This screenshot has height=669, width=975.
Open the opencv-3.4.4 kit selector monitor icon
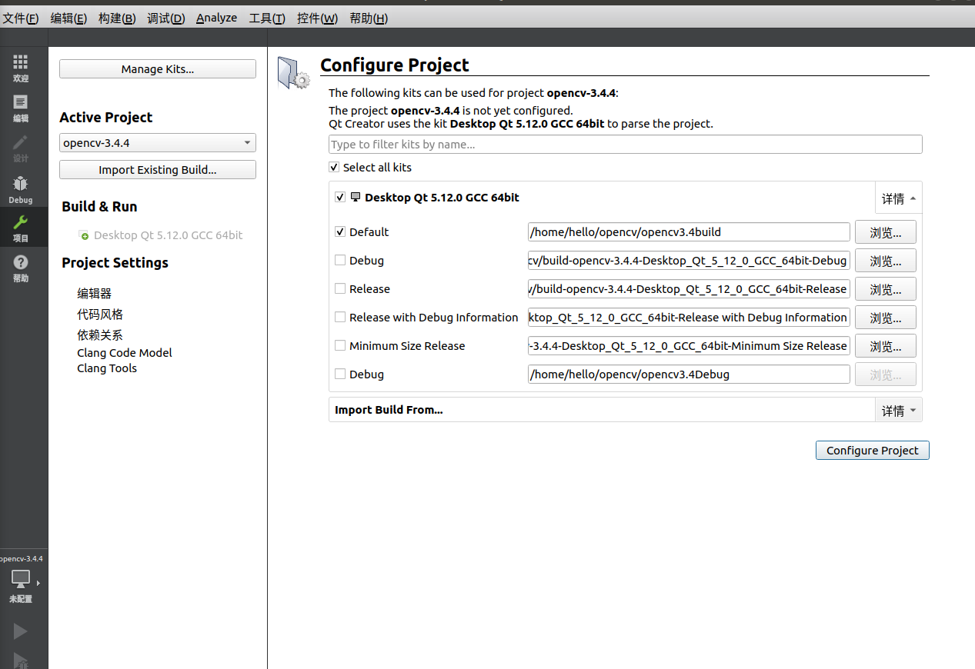(x=21, y=580)
